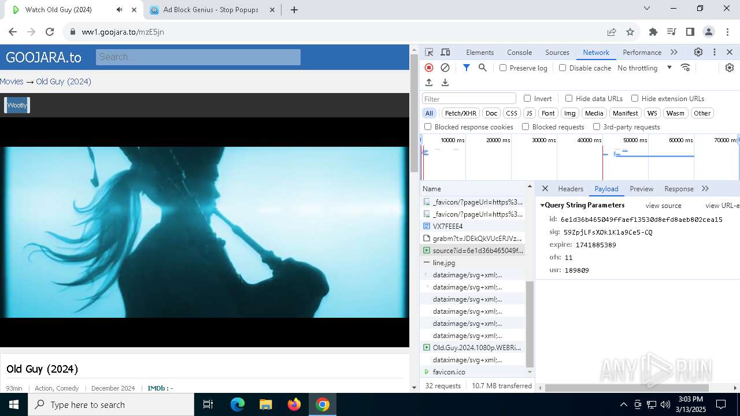Open the Headers tab
Screen dimensions: 740x416
pyautogui.click(x=571, y=188)
